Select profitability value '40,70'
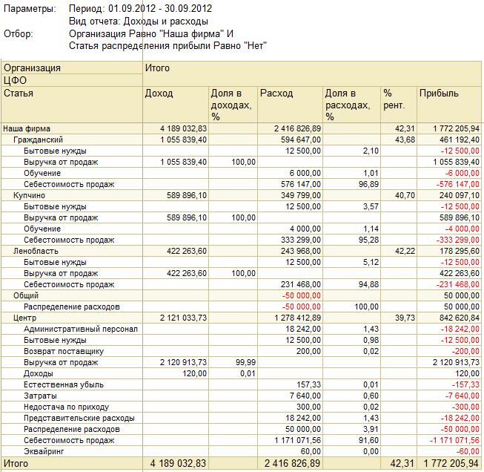The height and width of the screenshot is (472, 484). coord(405,195)
